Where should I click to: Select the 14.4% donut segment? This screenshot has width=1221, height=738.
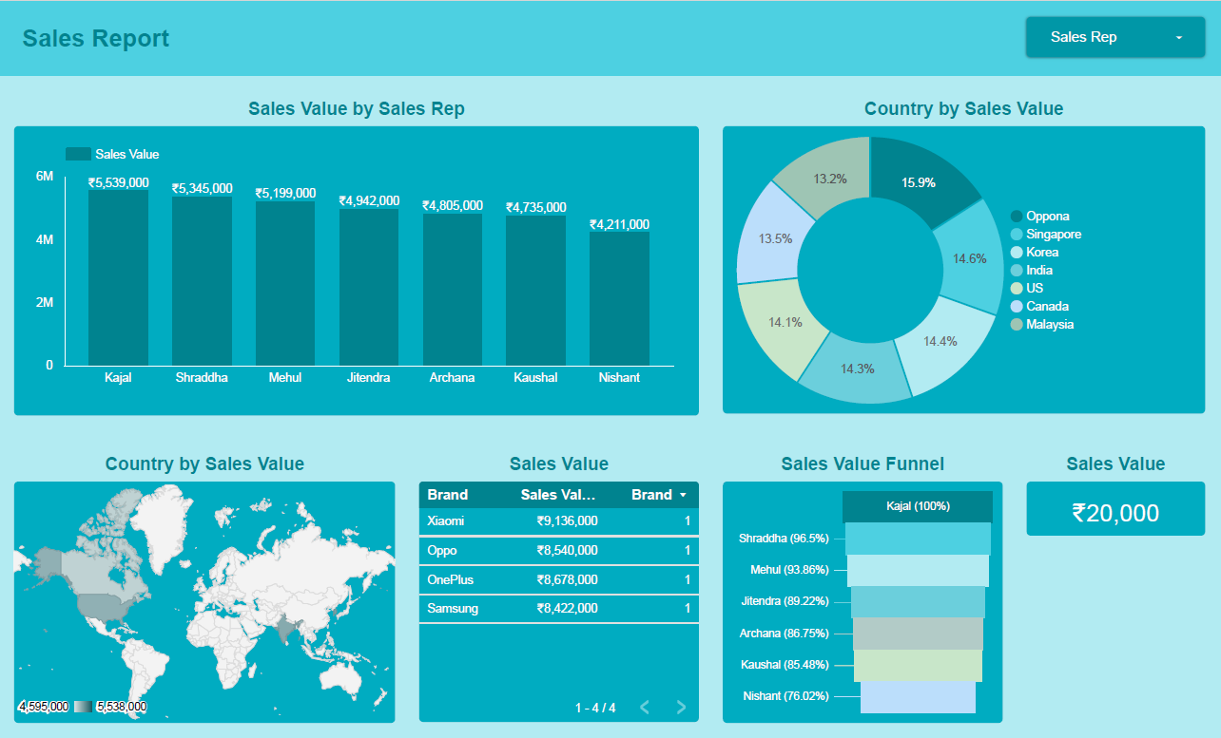coord(940,340)
